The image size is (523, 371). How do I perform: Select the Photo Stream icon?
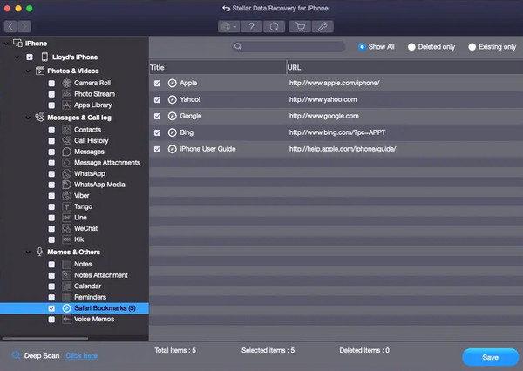click(x=67, y=94)
